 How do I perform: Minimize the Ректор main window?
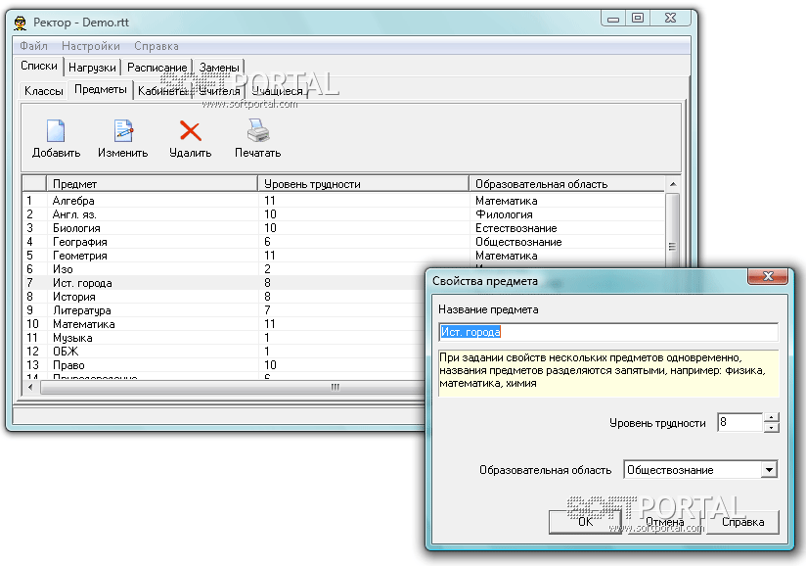click(613, 18)
